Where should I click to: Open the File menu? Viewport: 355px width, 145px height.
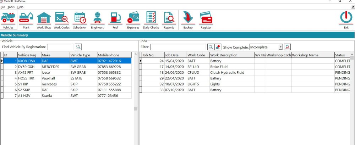(3, 7)
